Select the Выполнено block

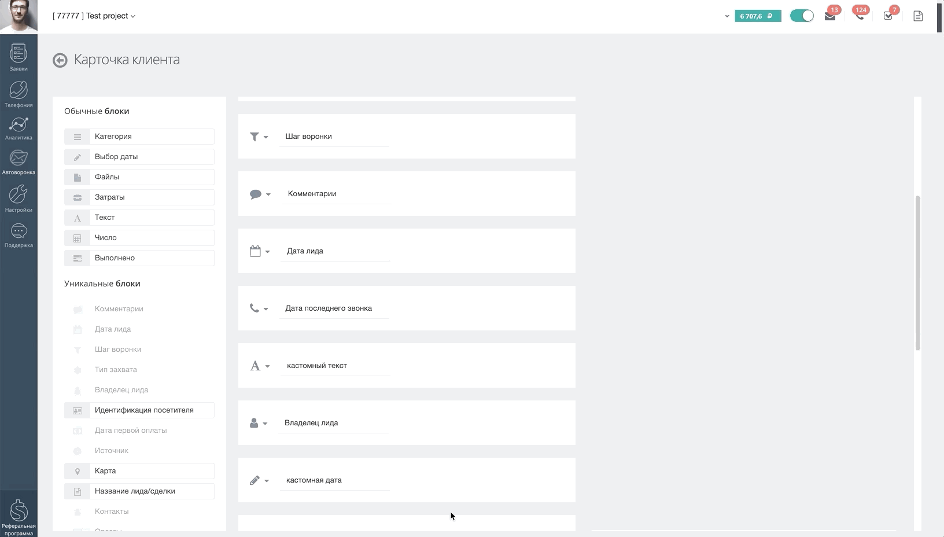(139, 258)
